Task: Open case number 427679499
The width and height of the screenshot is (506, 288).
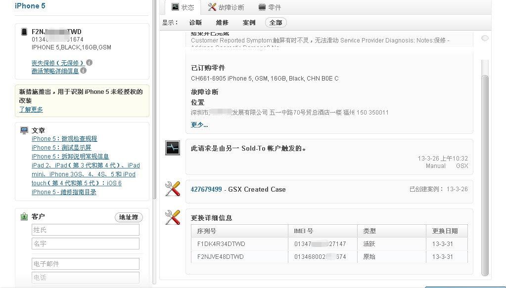Action: [206, 189]
